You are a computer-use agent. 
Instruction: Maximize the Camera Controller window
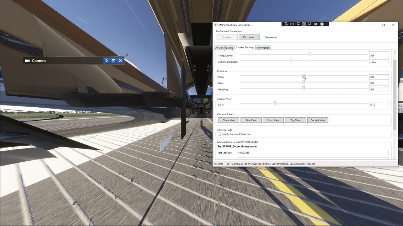tap(383, 25)
